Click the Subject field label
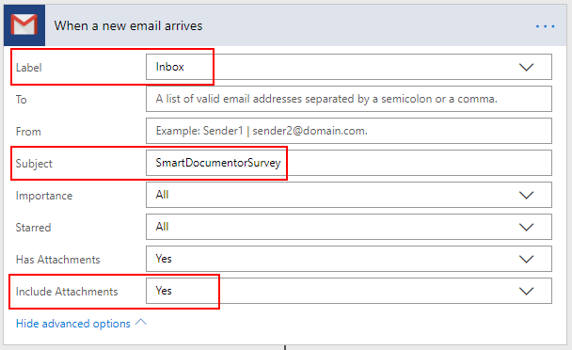 pos(34,164)
